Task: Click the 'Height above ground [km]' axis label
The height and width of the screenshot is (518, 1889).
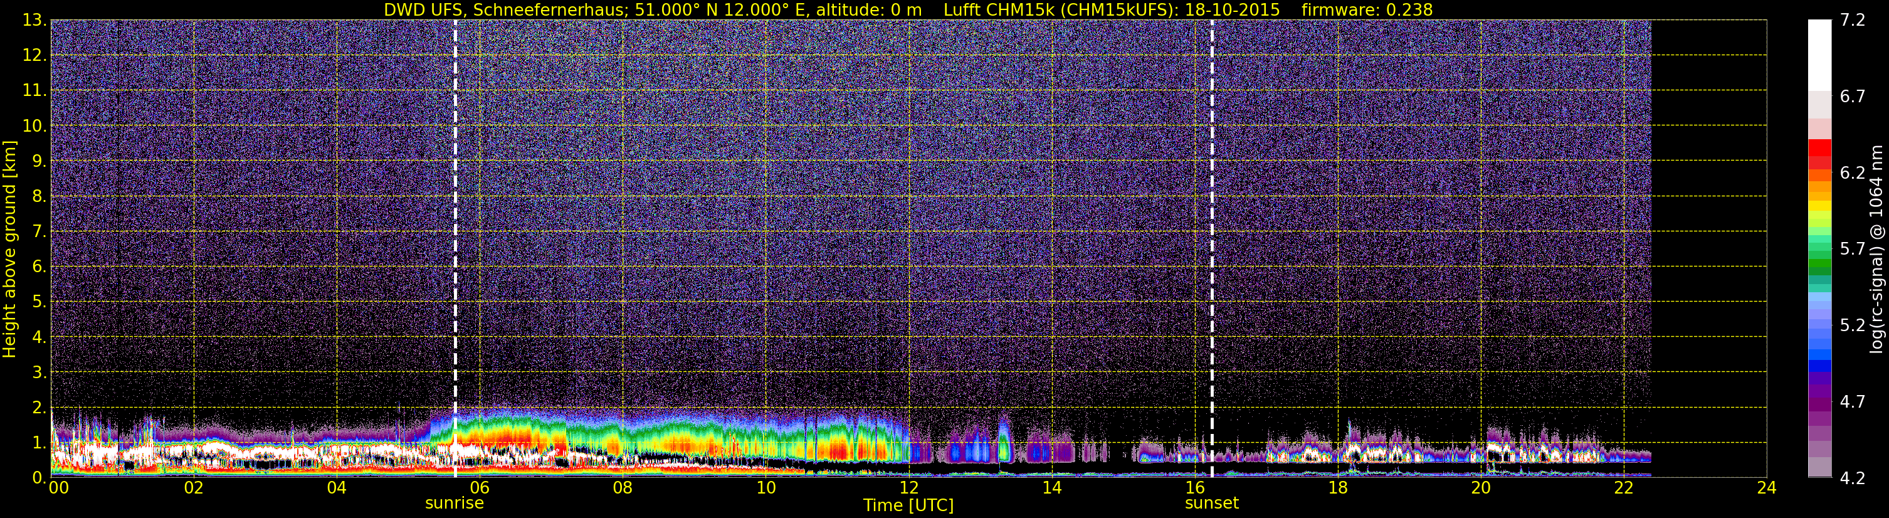Action: [9, 249]
